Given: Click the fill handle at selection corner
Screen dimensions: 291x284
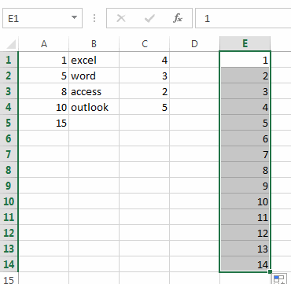Looking at the screenshot, I should click(270, 271).
